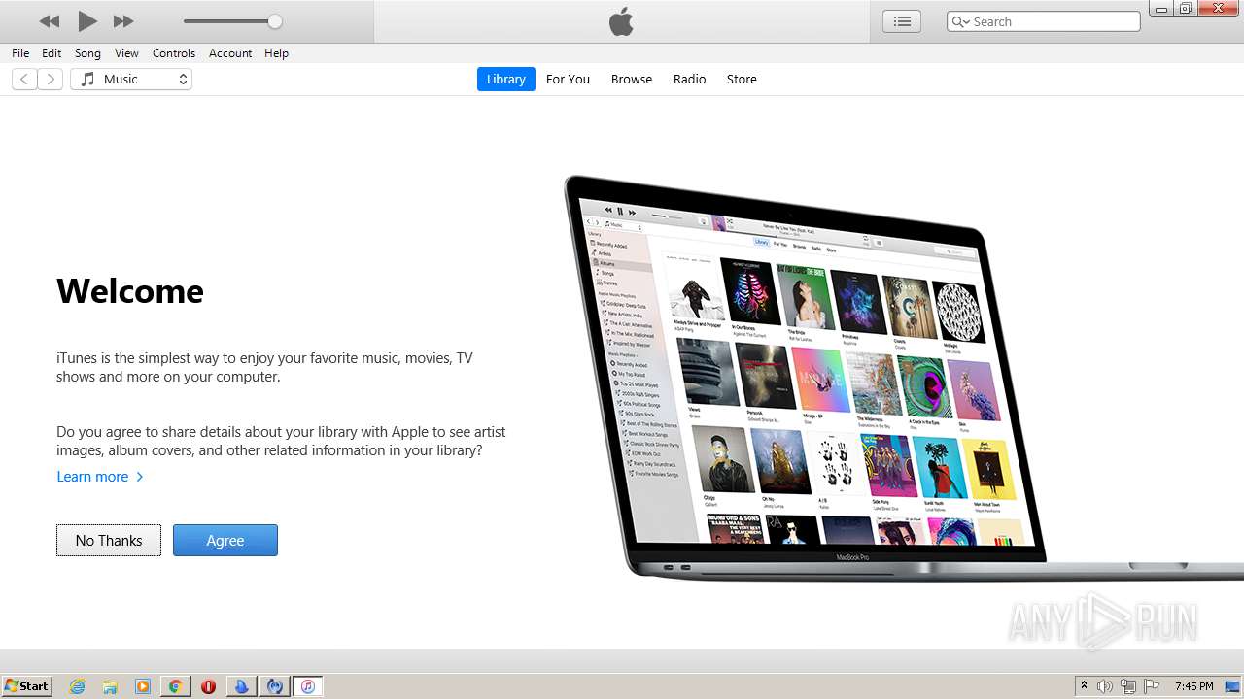Open the Action Center flag tray icon
This screenshot has height=699, width=1244.
pos(1152,686)
